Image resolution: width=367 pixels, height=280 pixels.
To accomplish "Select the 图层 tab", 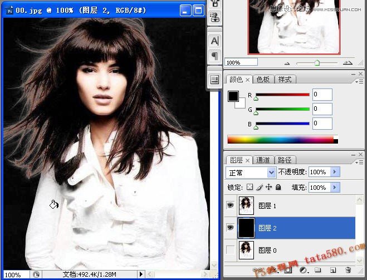I will (236, 160).
